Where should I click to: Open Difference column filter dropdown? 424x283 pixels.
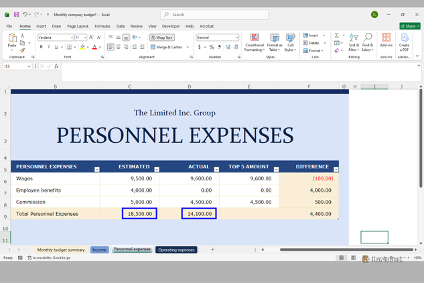[x=336, y=170]
